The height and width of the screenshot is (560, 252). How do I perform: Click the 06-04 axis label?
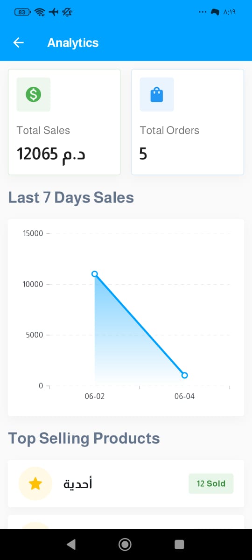pos(184,397)
